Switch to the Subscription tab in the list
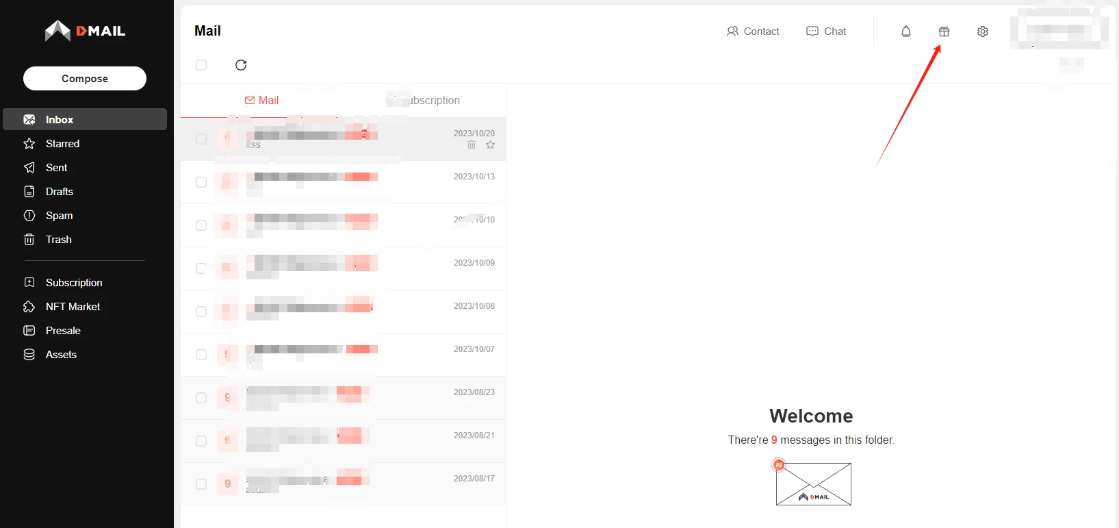This screenshot has width=1119, height=528. tap(426, 101)
